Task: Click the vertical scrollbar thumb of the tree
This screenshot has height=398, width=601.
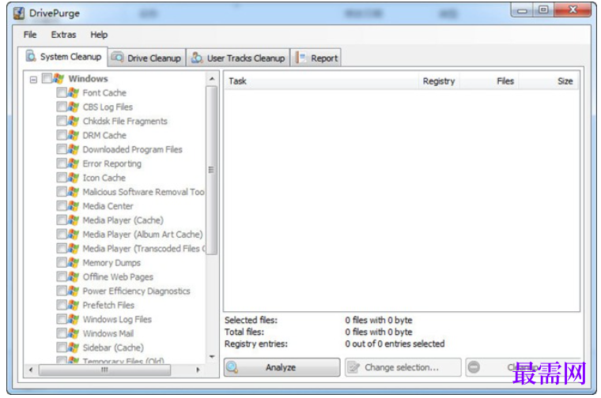Action: (x=212, y=170)
